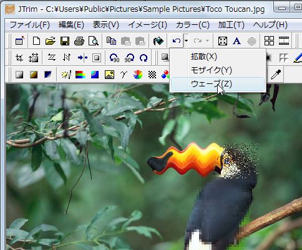Click the paint bucket fill icon

(x=158, y=41)
